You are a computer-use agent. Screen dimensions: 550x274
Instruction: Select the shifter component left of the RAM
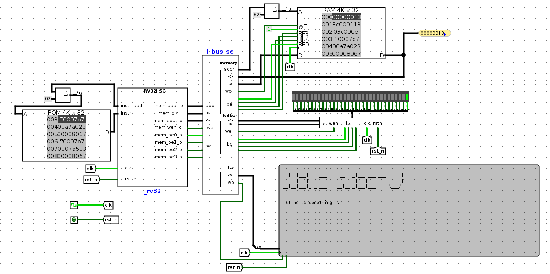(x=272, y=11)
